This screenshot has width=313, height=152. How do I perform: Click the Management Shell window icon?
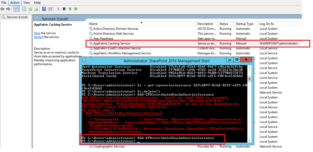tap(84, 60)
